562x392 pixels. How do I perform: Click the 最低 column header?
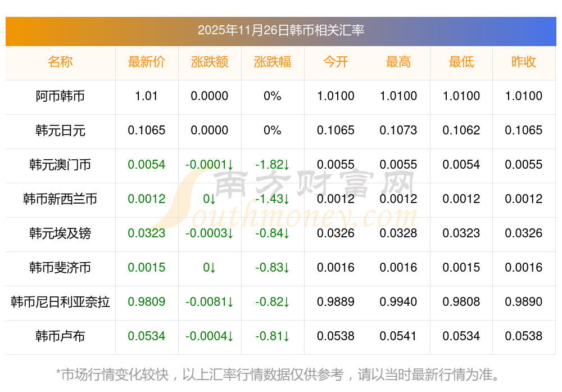point(461,62)
